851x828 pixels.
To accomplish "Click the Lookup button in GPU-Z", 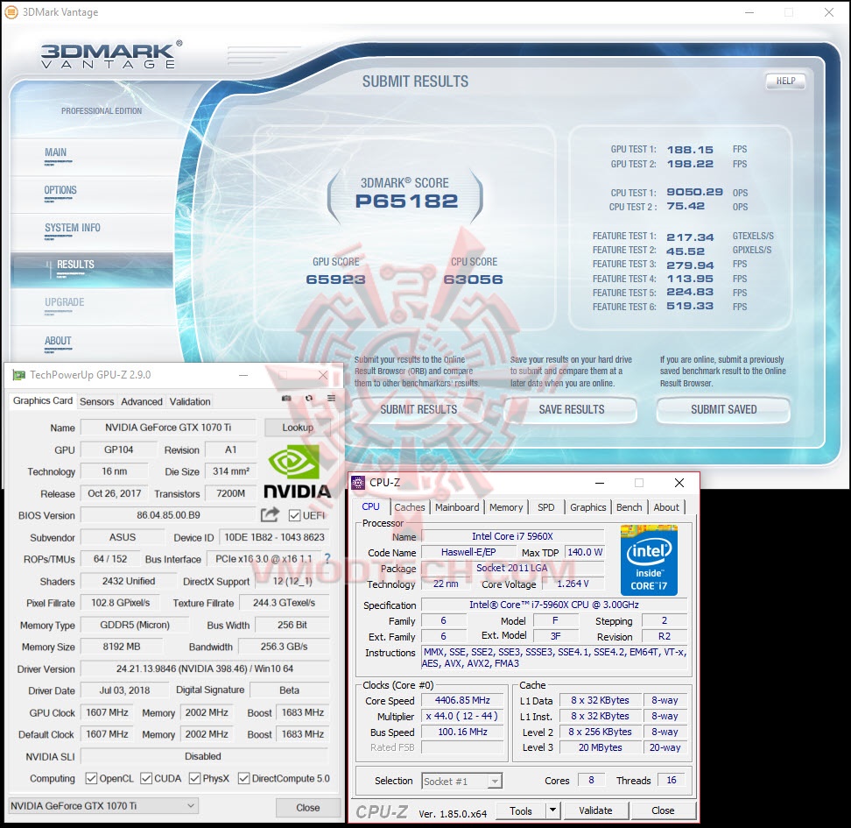I will 298,428.
